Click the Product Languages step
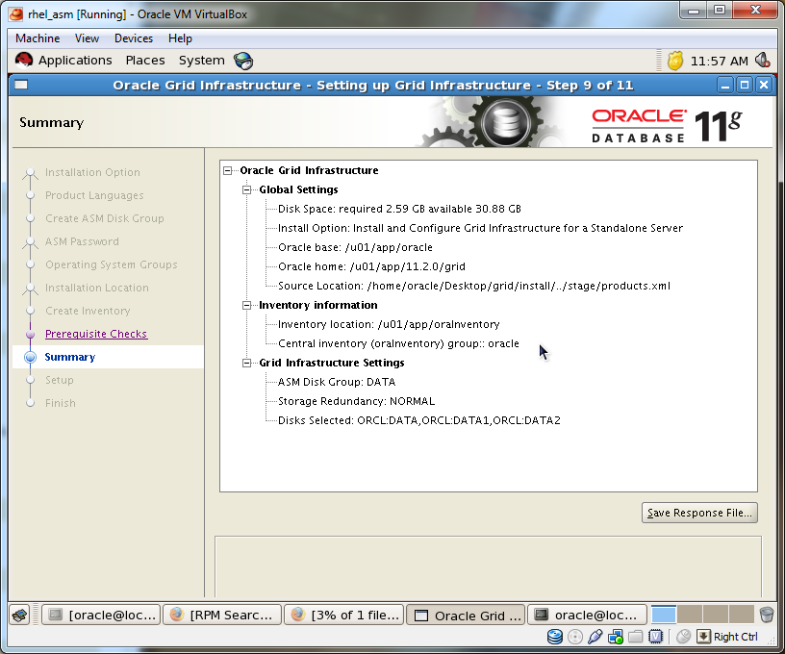 click(x=94, y=195)
